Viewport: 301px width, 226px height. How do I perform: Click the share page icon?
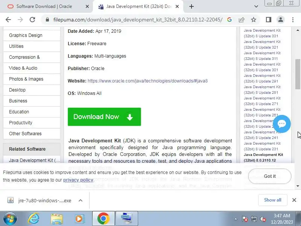[242, 20]
